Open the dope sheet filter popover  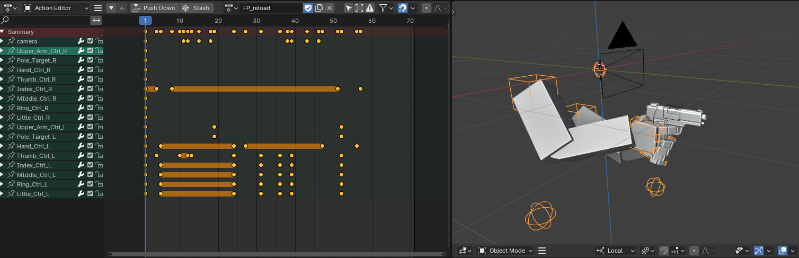point(386,8)
